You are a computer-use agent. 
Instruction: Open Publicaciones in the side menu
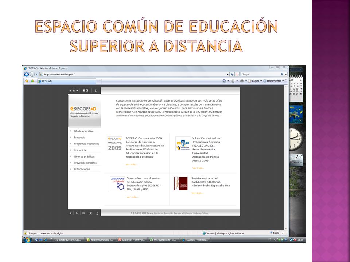(x=82, y=169)
